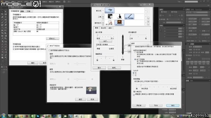Open Internet Explorer from the taskbar
The height and width of the screenshot is (118, 211).
click(x=10, y=116)
